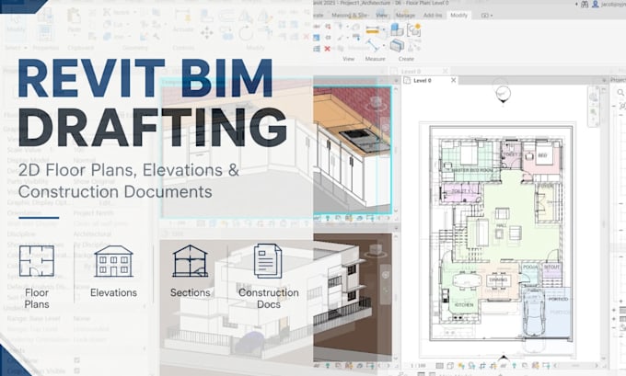The height and width of the screenshot is (376, 626).
Task: Select the Measure Between Two References tool
Action: (372, 45)
